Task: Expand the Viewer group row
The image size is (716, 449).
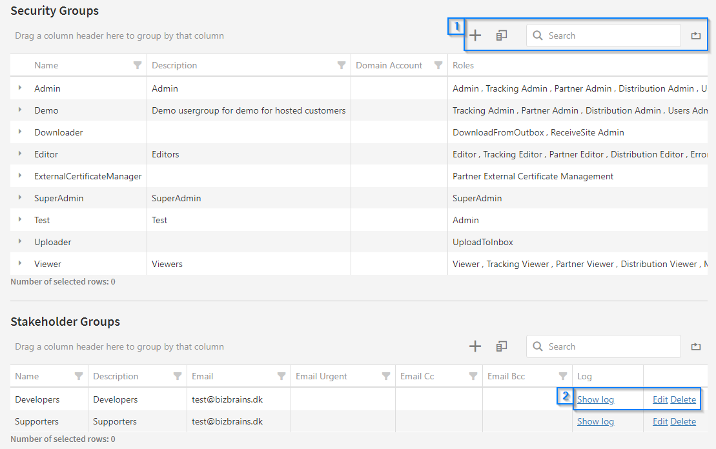Action: click(x=20, y=264)
